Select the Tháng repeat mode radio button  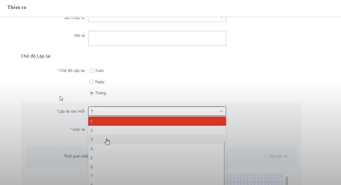point(92,93)
